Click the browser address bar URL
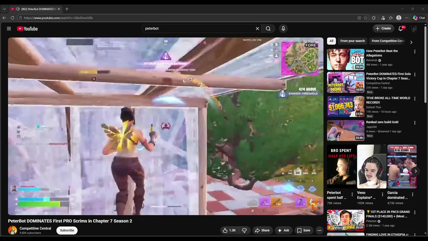The image size is (428, 241). [58, 18]
